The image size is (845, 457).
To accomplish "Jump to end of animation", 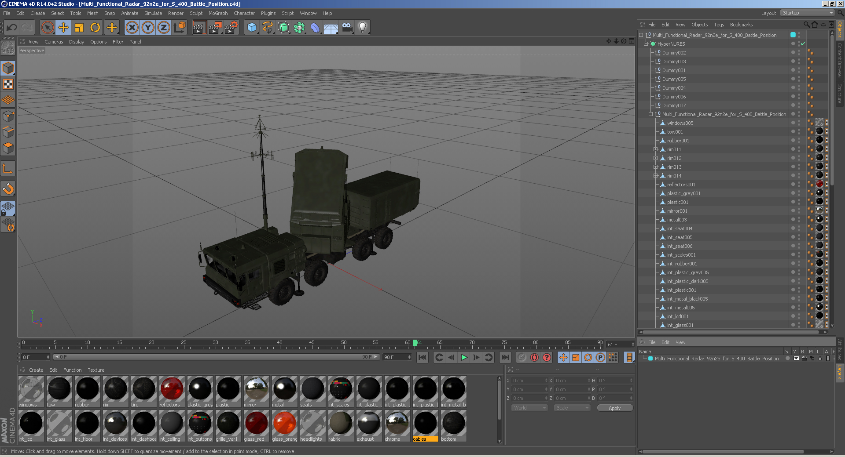I will (x=505, y=357).
